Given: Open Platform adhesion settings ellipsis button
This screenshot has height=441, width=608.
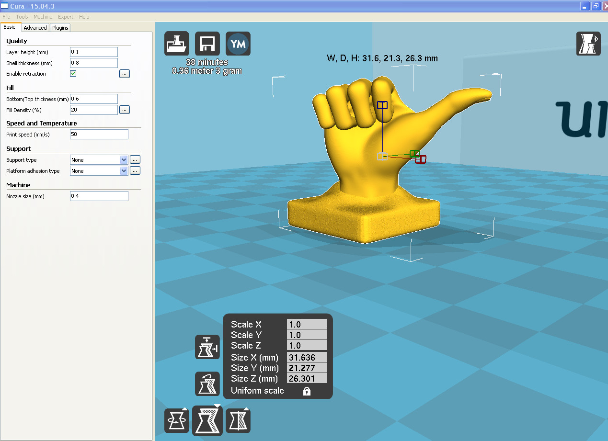Looking at the screenshot, I should tap(135, 170).
